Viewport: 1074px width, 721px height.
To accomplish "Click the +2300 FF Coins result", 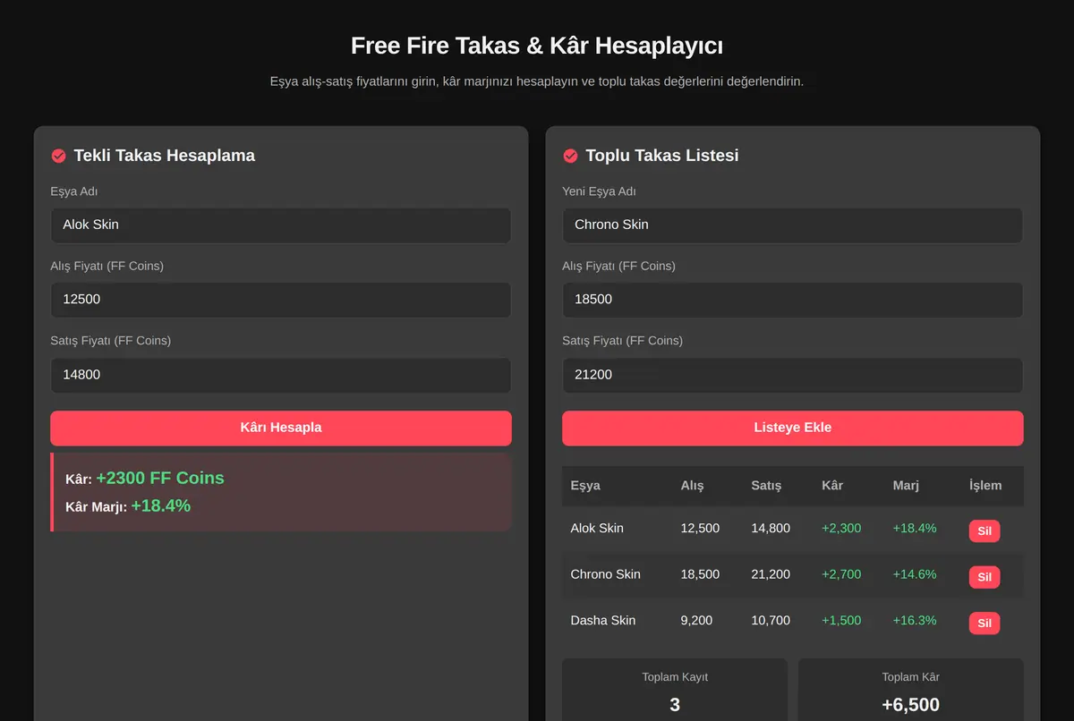I will [x=160, y=478].
